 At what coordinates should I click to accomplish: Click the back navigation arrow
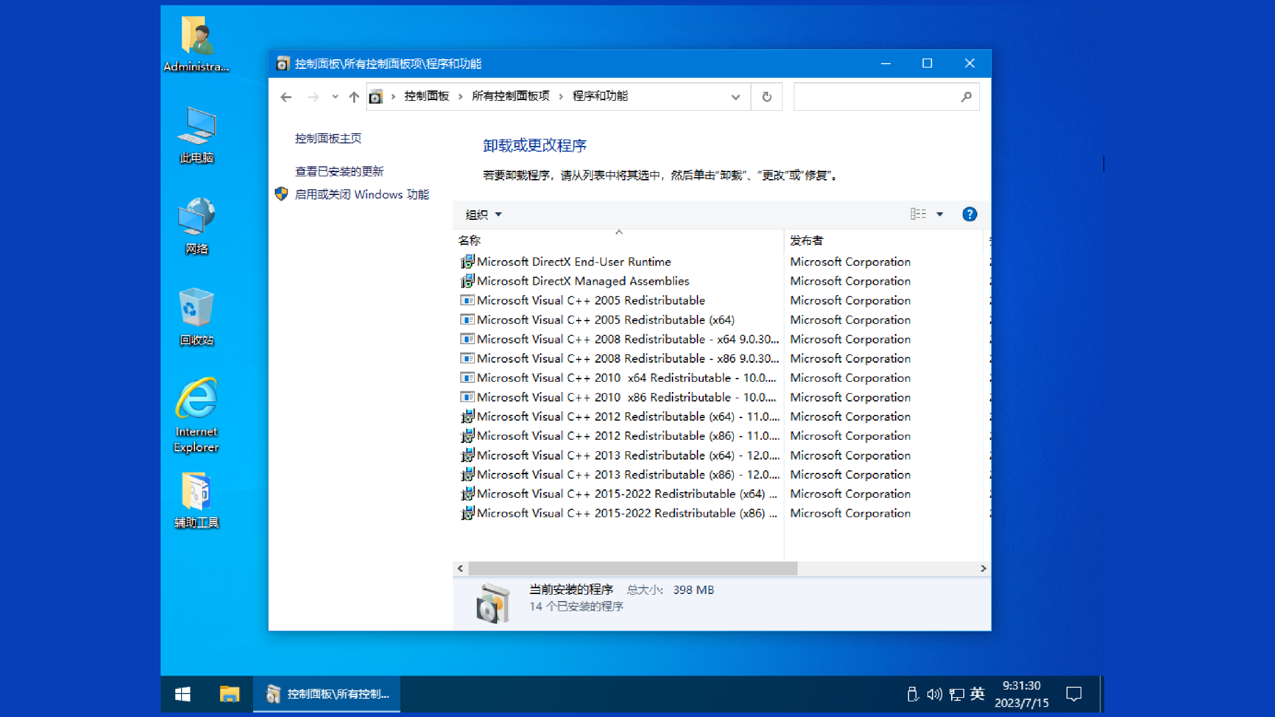pos(285,96)
